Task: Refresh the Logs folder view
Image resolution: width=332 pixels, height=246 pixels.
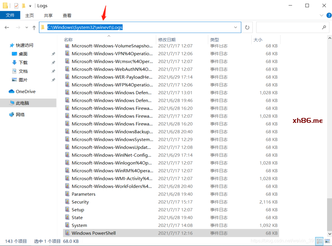Action: pyautogui.click(x=247, y=28)
